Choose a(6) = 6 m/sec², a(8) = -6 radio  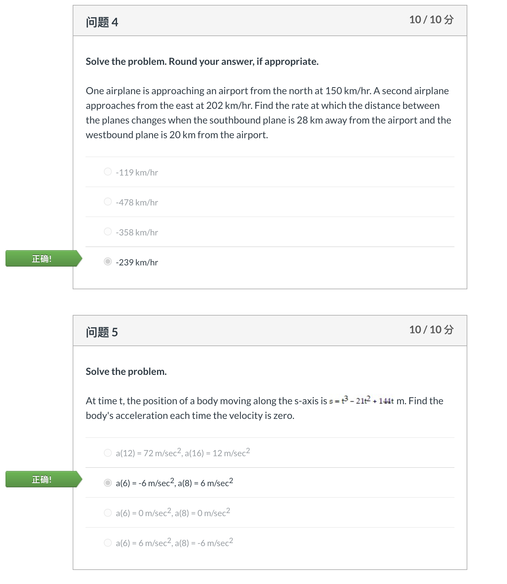[x=108, y=542]
